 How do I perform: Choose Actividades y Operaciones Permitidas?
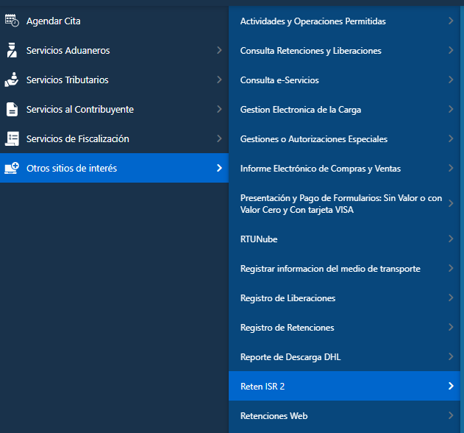coord(313,21)
